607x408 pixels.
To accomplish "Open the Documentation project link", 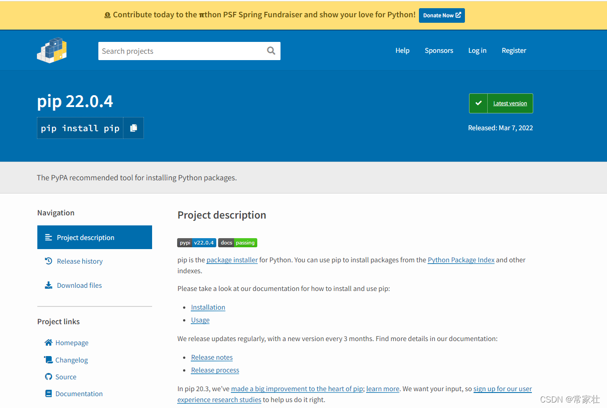I will 79,393.
